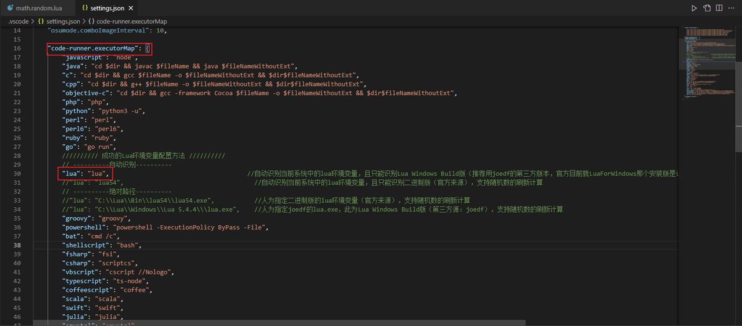Click the "julia" key on line 46
742x326 pixels.
tap(75, 317)
